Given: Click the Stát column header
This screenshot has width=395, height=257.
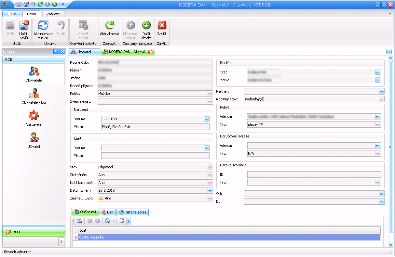Looking at the screenshot, I should 229,231.
